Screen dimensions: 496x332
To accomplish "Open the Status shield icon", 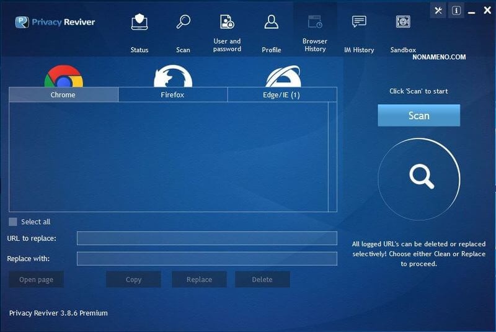I will click(139, 23).
